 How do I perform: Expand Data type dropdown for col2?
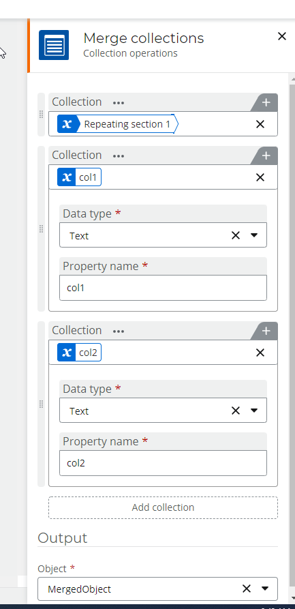point(254,411)
